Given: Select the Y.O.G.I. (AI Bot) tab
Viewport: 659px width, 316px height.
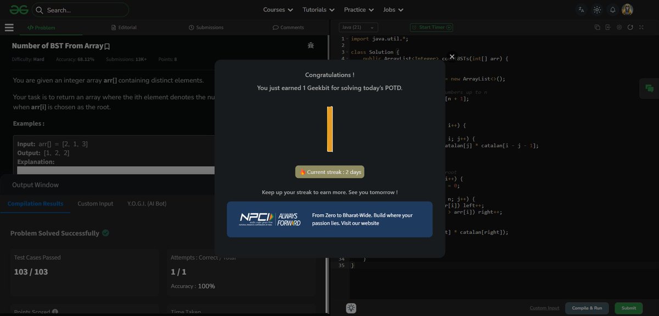Looking at the screenshot, I should (x=147, y=204).
